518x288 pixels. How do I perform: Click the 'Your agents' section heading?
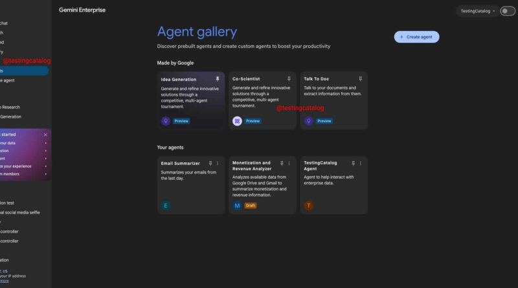coord(170,148)
